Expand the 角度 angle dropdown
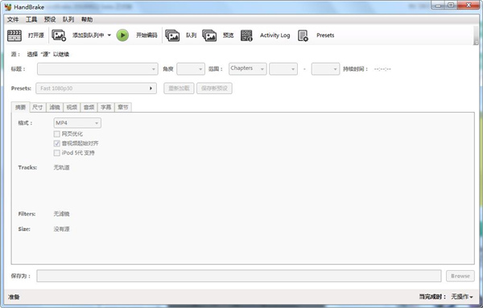The width and height of the screenshot is (483, 308). click(x=191, y=69)
